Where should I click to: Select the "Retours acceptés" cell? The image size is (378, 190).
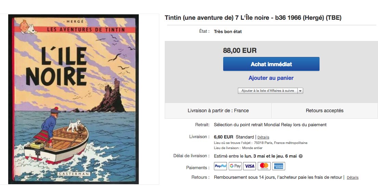click(324, 111)
